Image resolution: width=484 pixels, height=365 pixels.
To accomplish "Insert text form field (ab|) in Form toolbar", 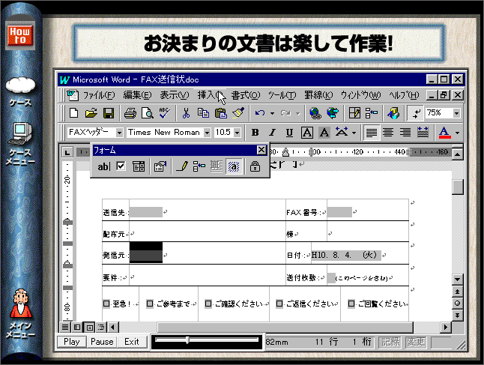I will (104, 166).
